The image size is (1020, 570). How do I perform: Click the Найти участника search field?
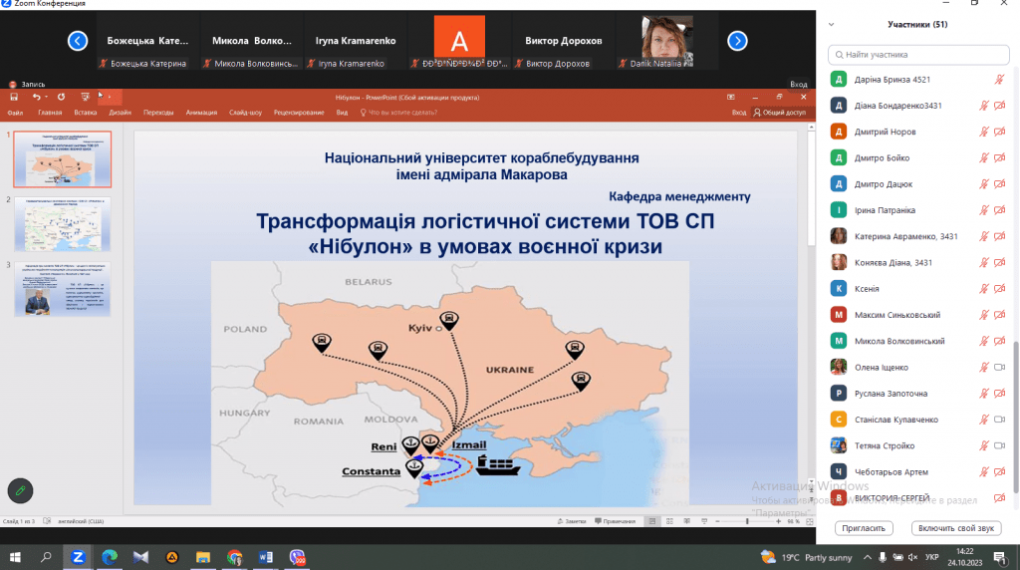click(x=916, y=55)
